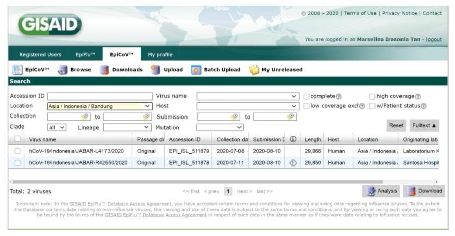Click the EpiCoV toolbar icon
This screenshot has width=455, height=236.
(17, 70)
